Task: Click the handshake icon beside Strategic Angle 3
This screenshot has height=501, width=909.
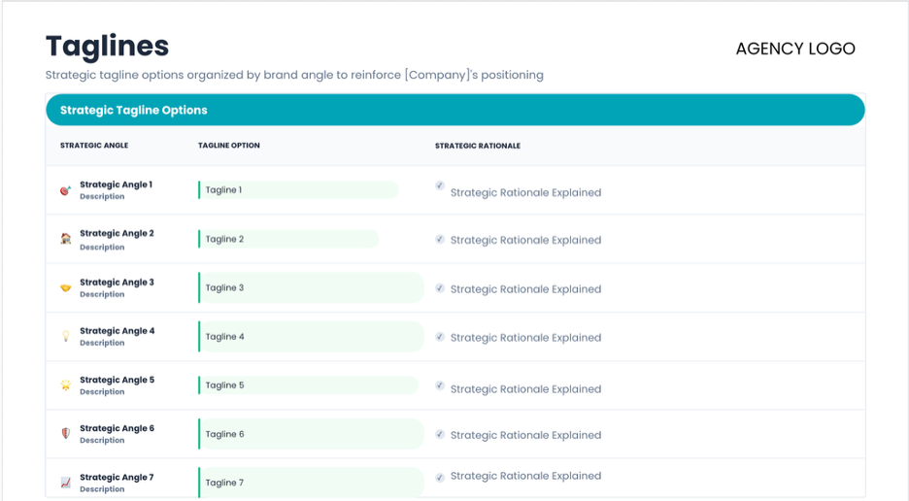Action: tap(65, 287)
